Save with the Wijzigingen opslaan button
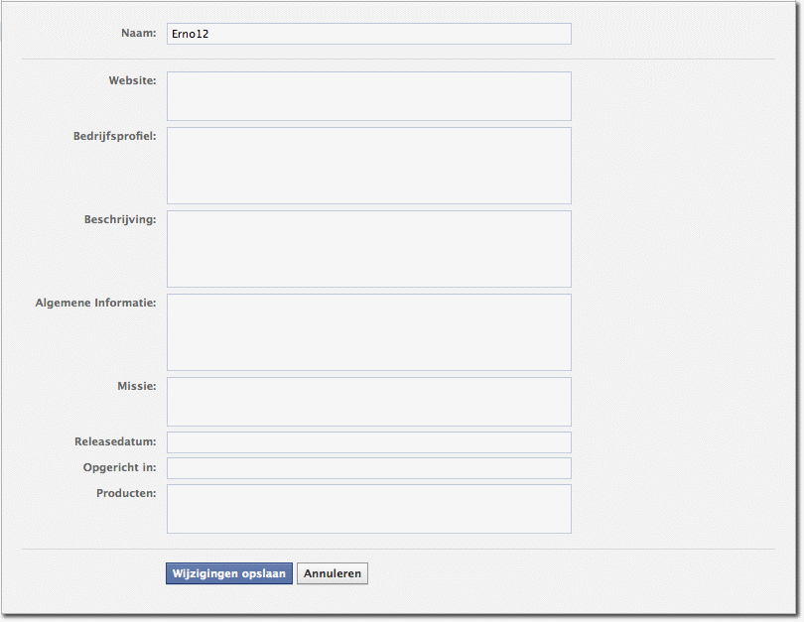804x622 pixels. click(229, 573)
